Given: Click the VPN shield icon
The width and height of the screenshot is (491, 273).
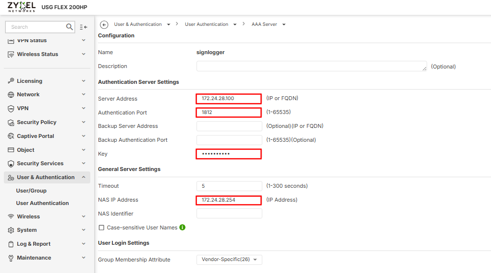Looking at the screenshot, I should pyautogui.click(x=11, y=109).
